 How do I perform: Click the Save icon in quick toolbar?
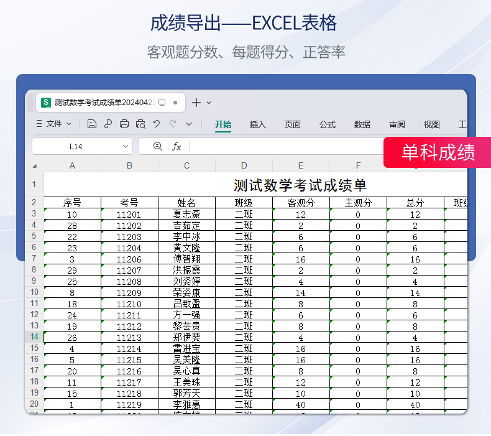(x=92, y=124)
